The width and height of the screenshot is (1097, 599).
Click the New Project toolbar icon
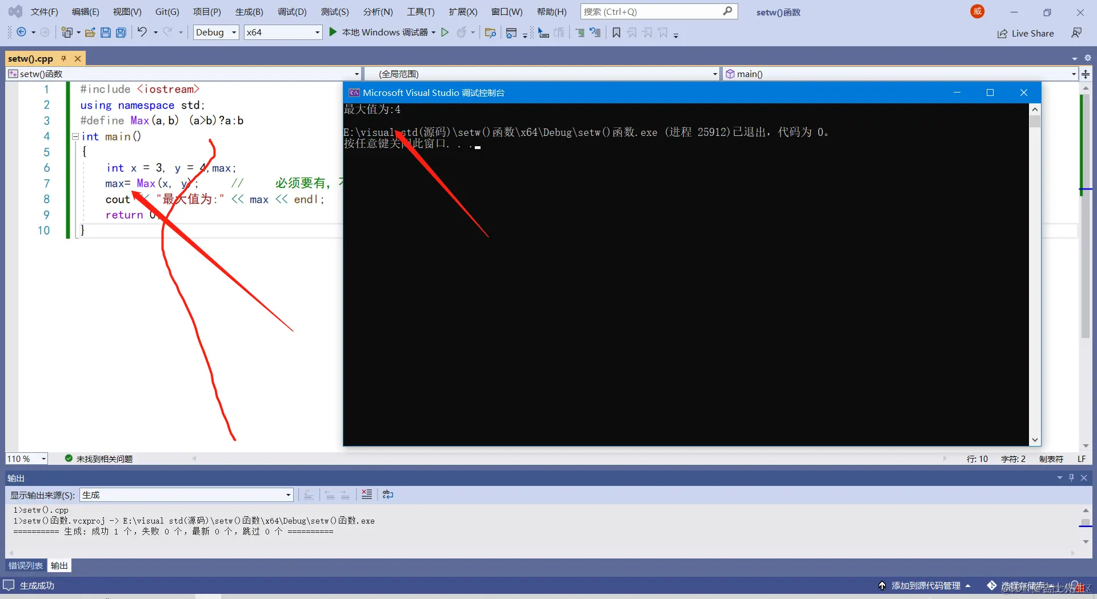pyautogui.click(x=67, y=33)
